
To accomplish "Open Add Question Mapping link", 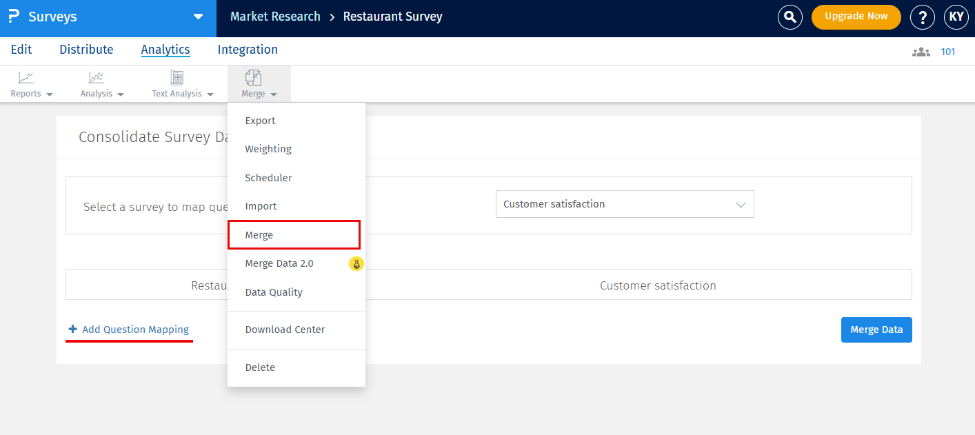I will click(129, 330).
